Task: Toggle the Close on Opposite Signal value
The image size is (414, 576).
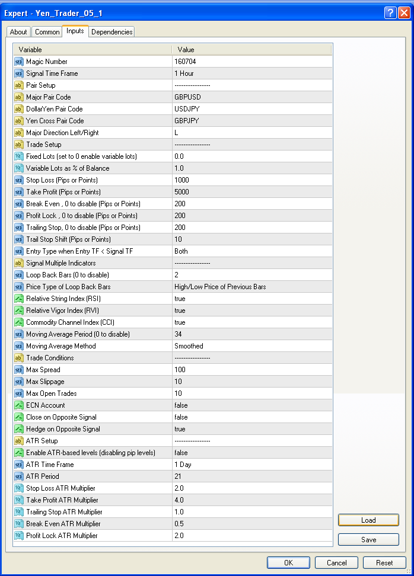Action: (x=251, y=417)
